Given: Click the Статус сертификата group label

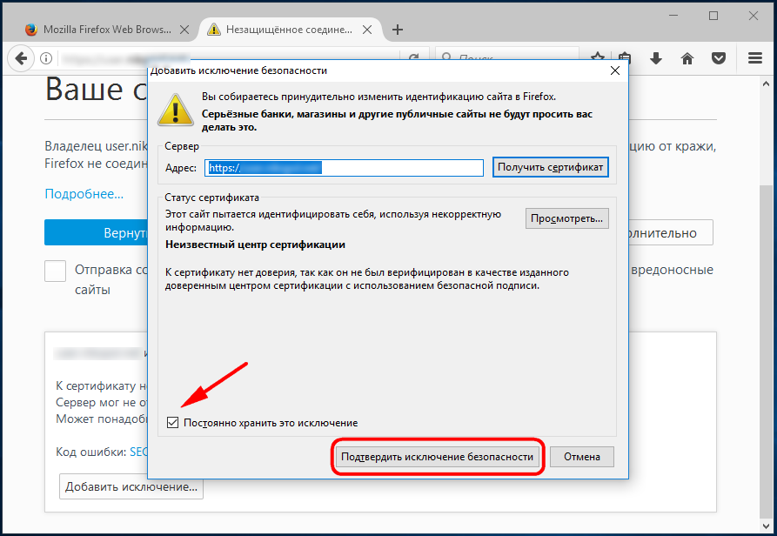Looking at the screenshot, I should point(211,198).
